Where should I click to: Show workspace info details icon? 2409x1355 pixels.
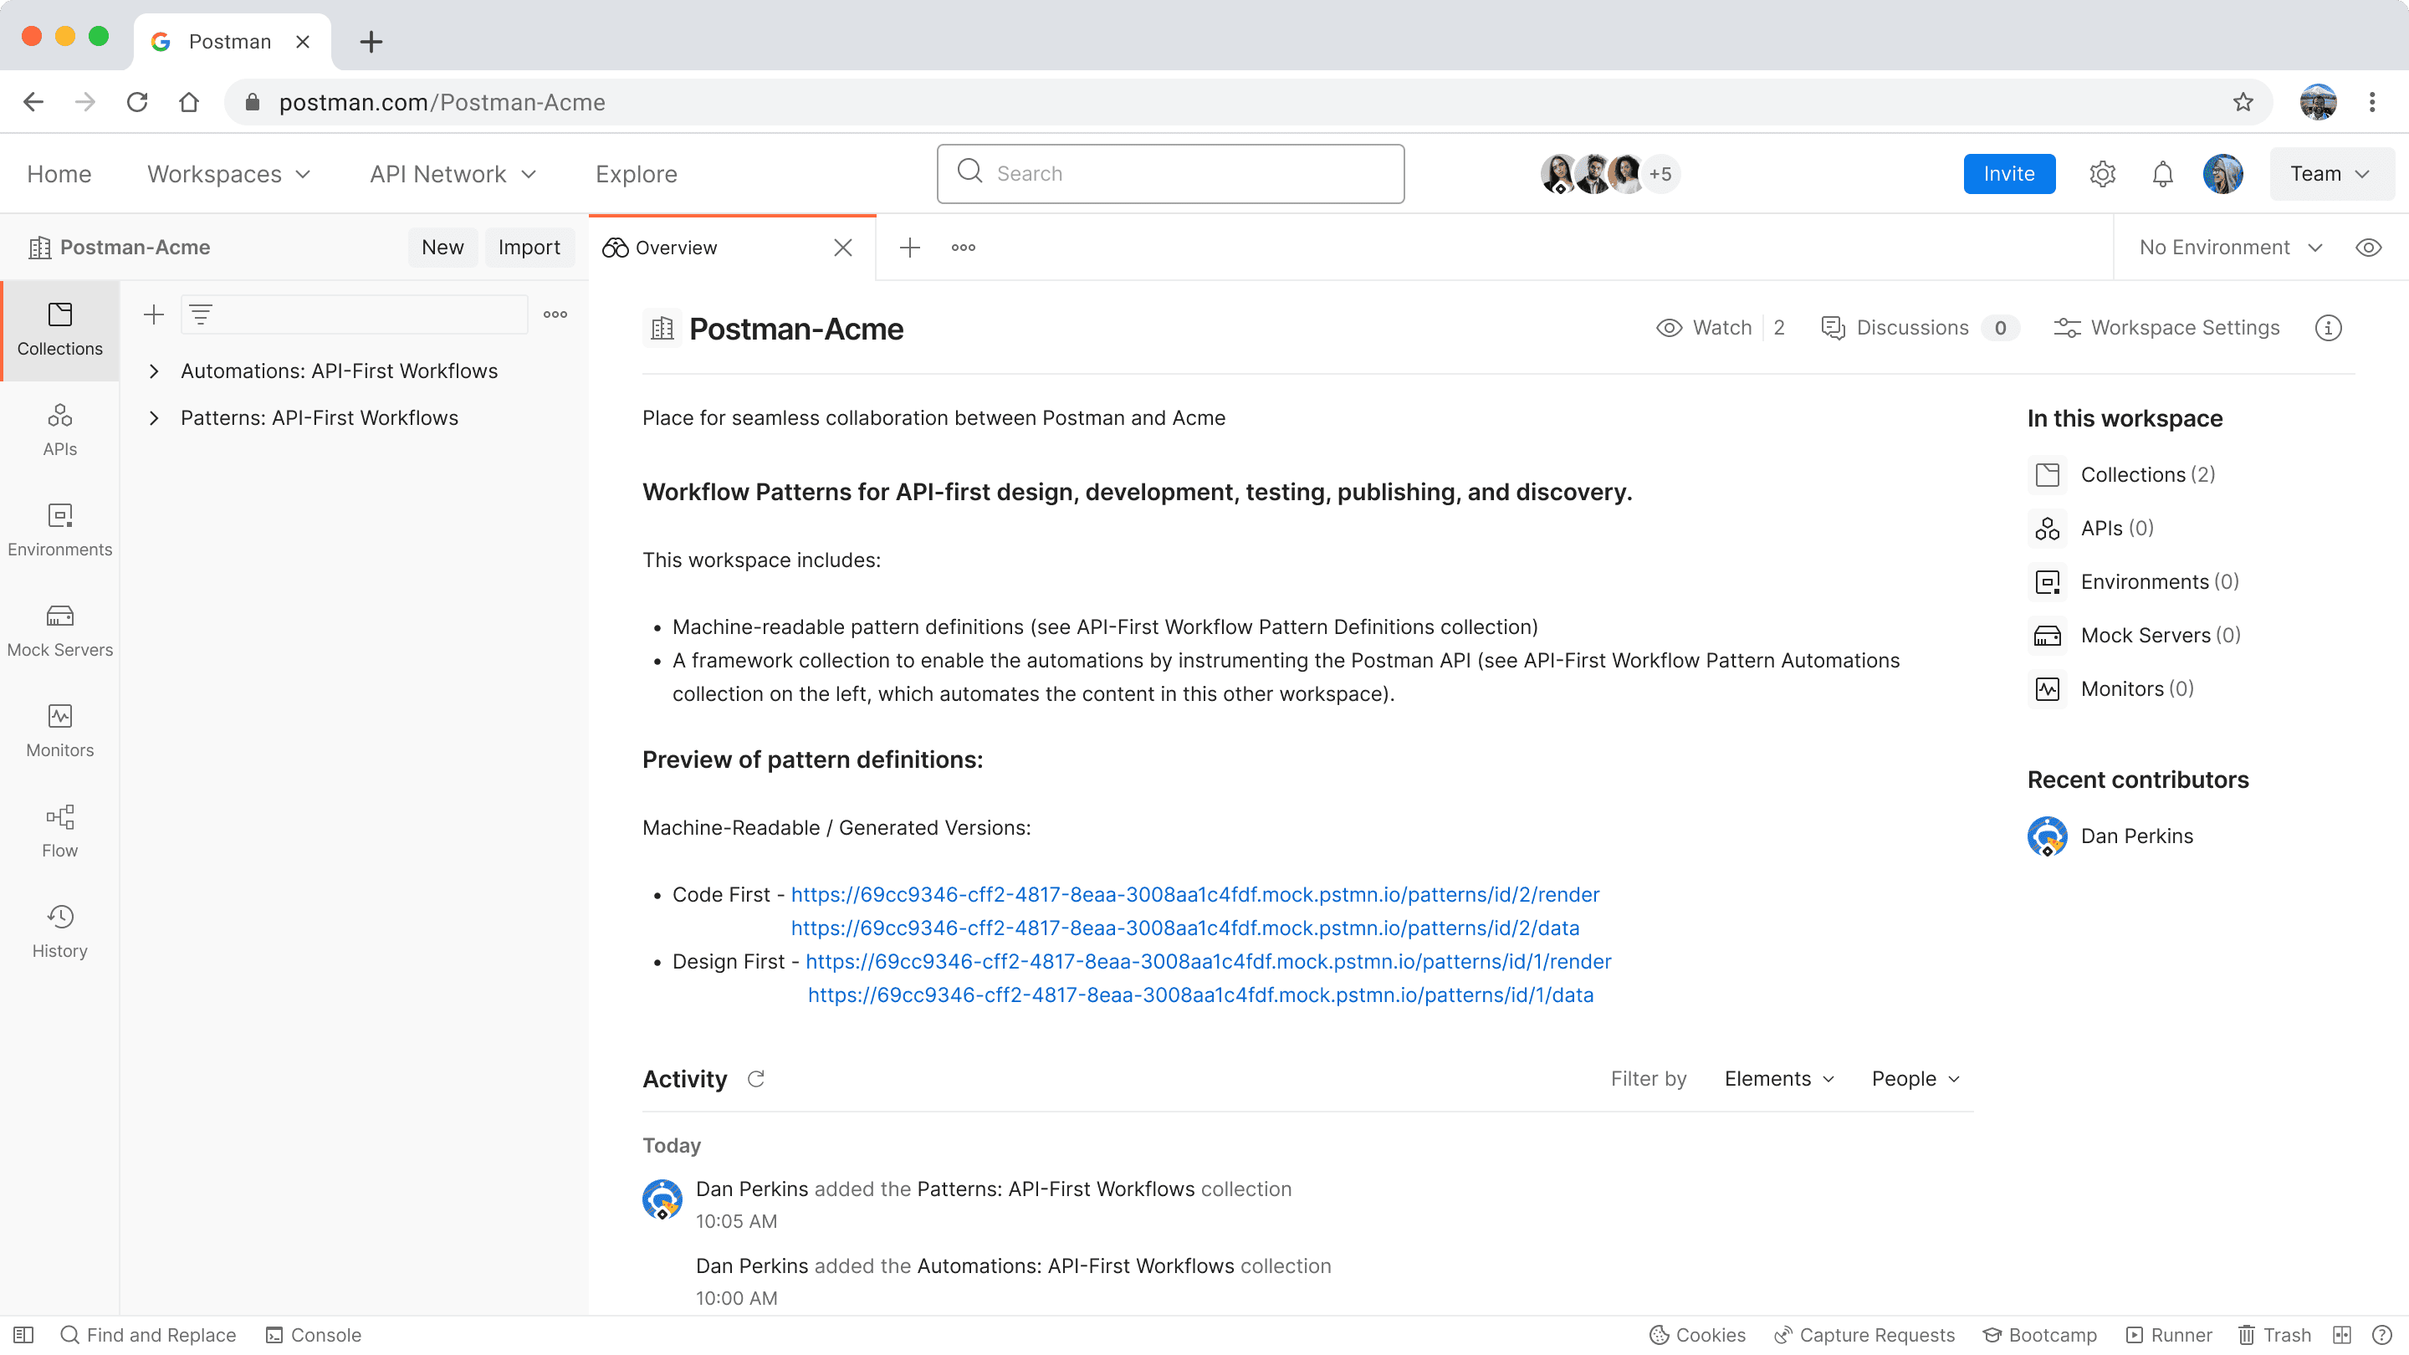click(2329, 328)
